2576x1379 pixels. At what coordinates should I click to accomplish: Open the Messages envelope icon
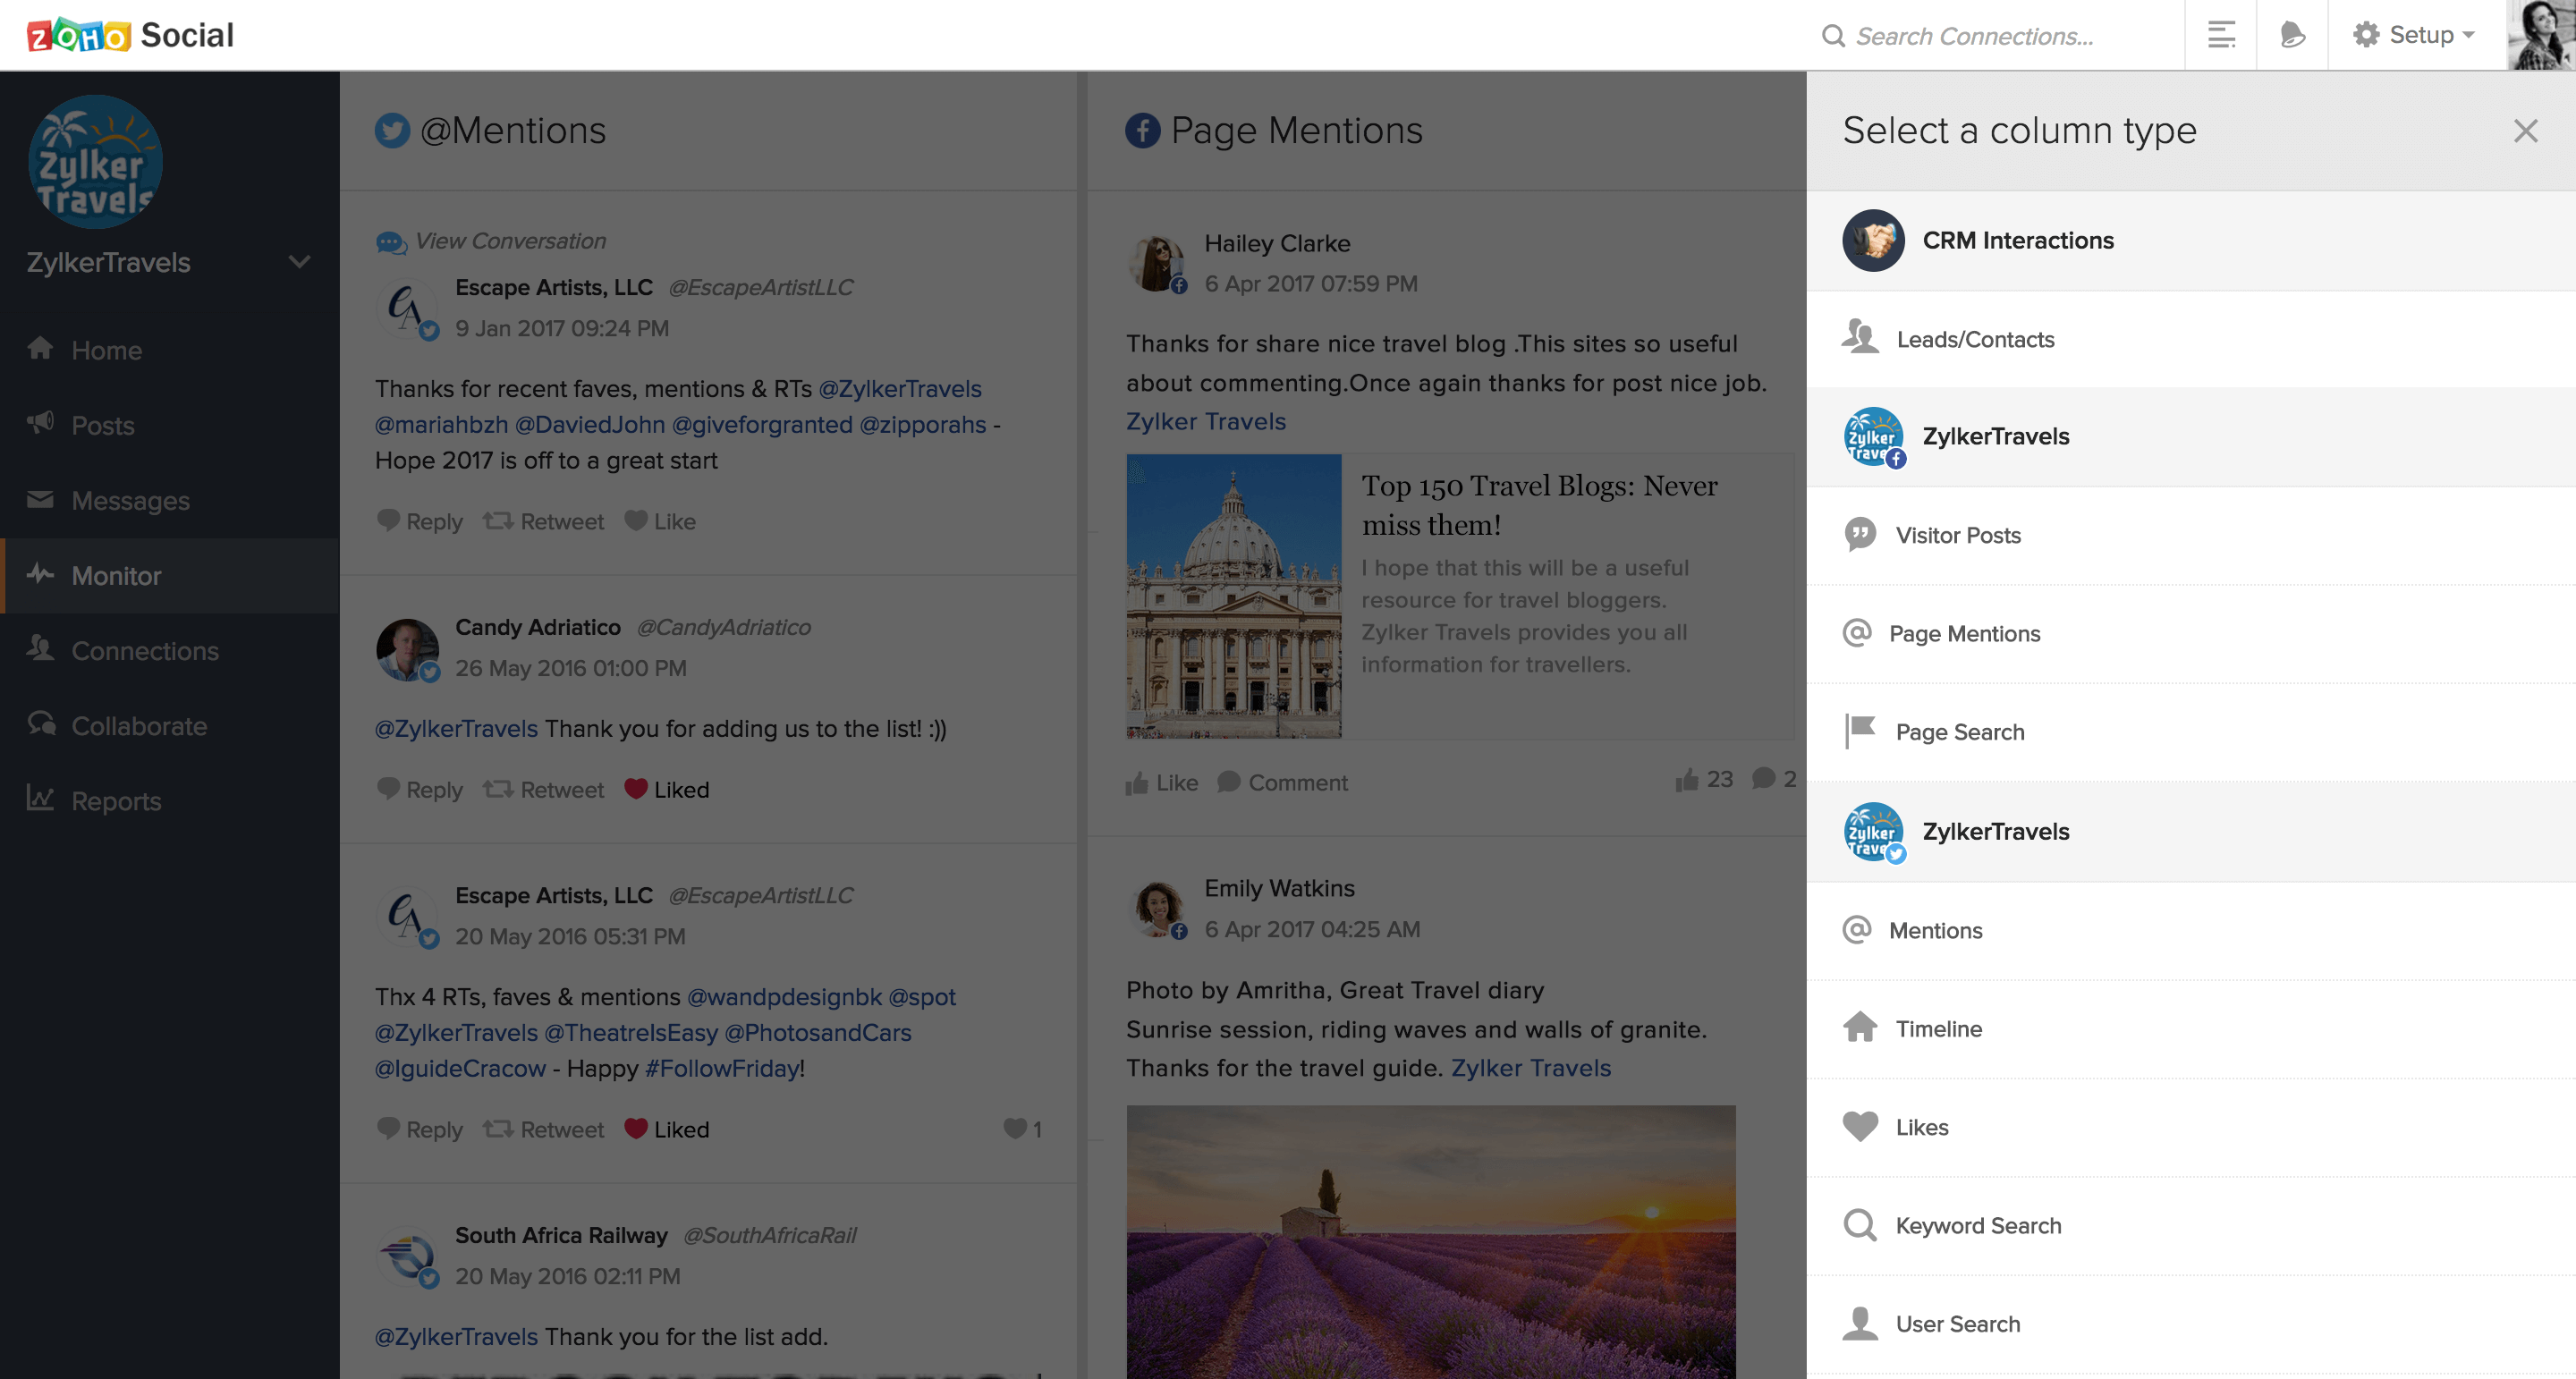point(41,499)
